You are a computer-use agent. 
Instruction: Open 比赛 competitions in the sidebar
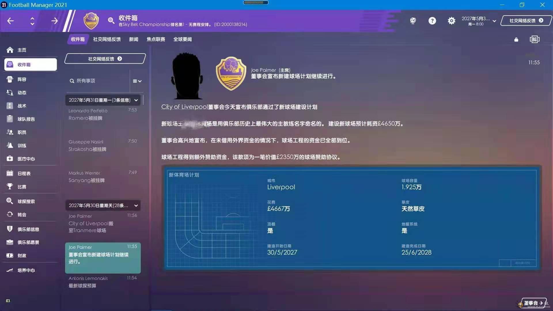pyautogui.click(x=30, y=187)
